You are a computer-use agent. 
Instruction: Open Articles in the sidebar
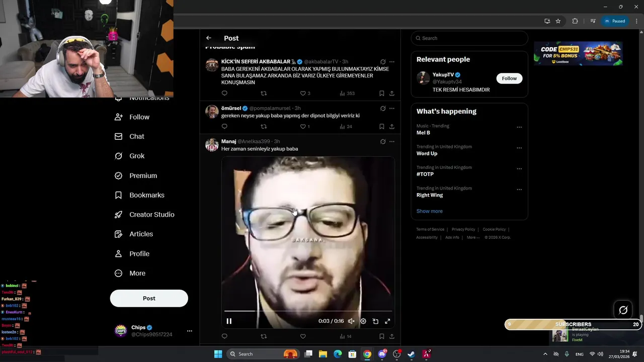coord(134,234)
